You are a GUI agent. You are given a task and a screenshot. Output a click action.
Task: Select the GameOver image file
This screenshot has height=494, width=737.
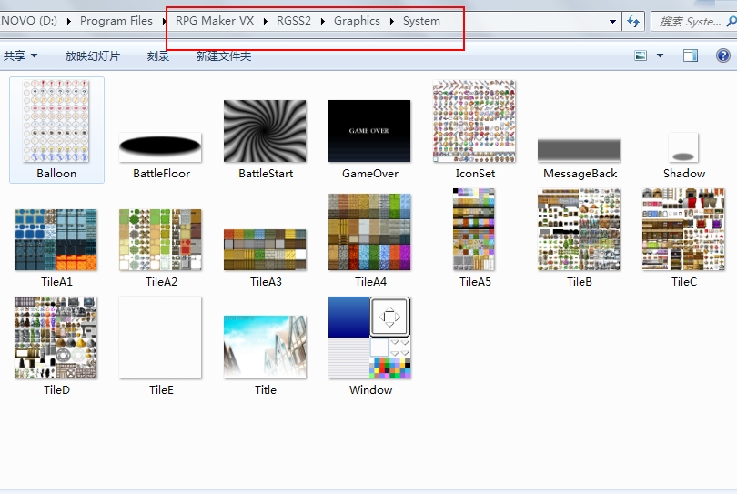(369, 131)
